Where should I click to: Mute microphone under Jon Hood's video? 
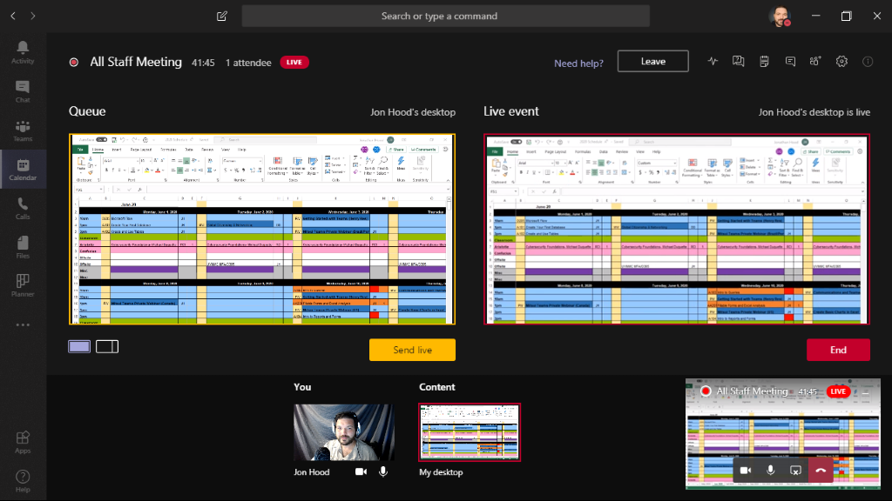coord(382,471)
